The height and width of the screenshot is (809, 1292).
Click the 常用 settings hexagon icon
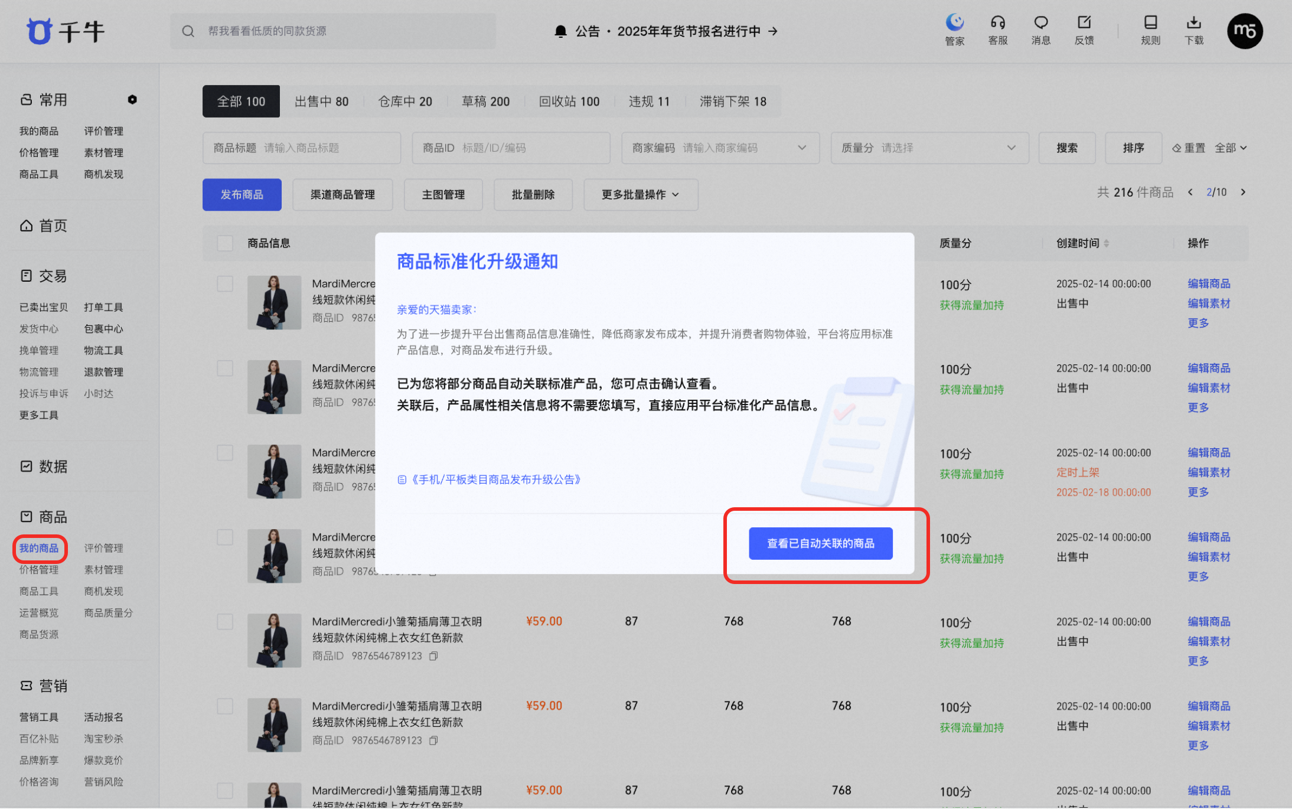(x=132, y=99)
